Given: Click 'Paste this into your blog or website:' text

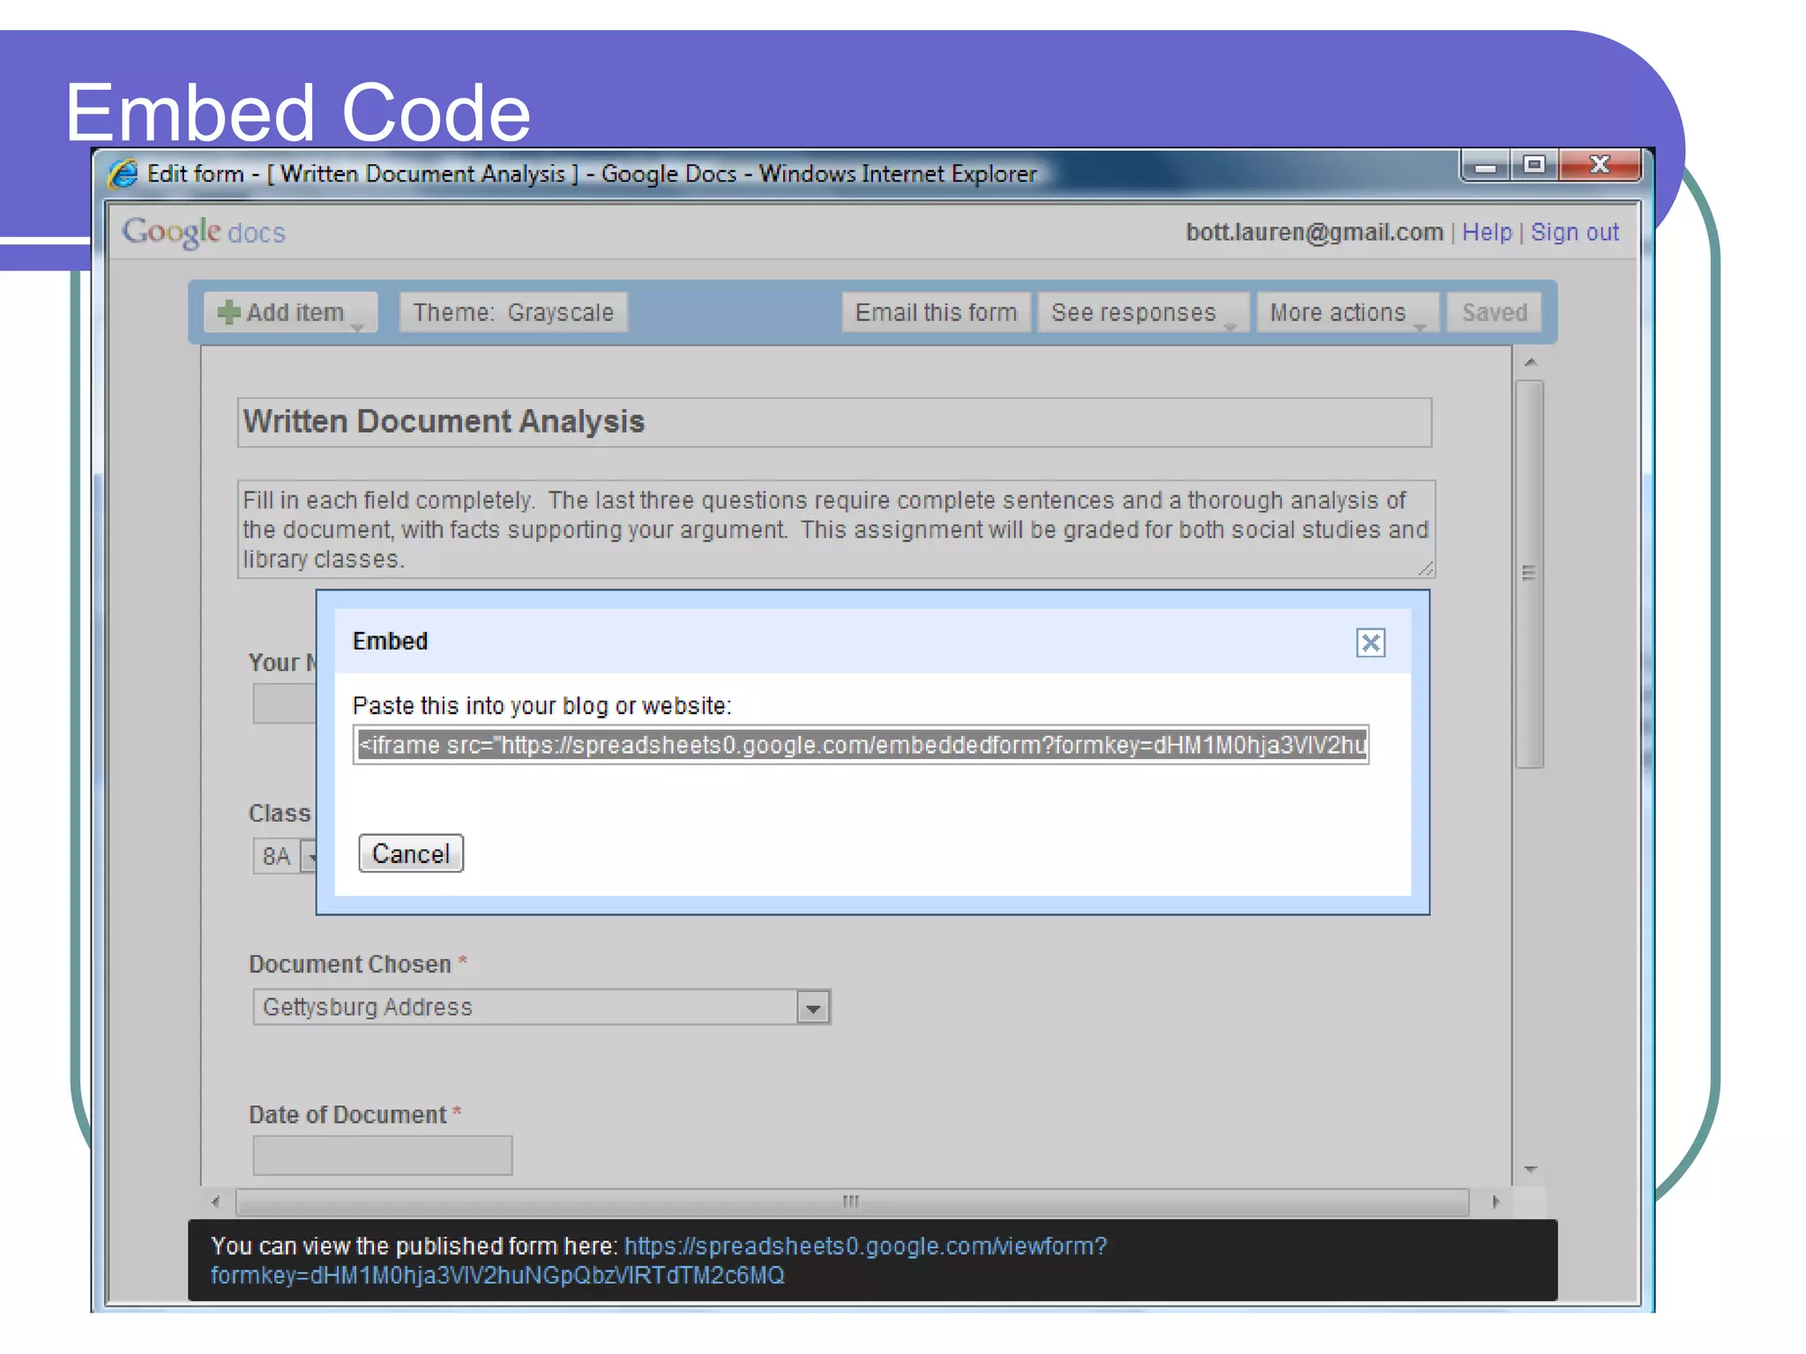Looking at the screenshot, I should pos(541,706).
